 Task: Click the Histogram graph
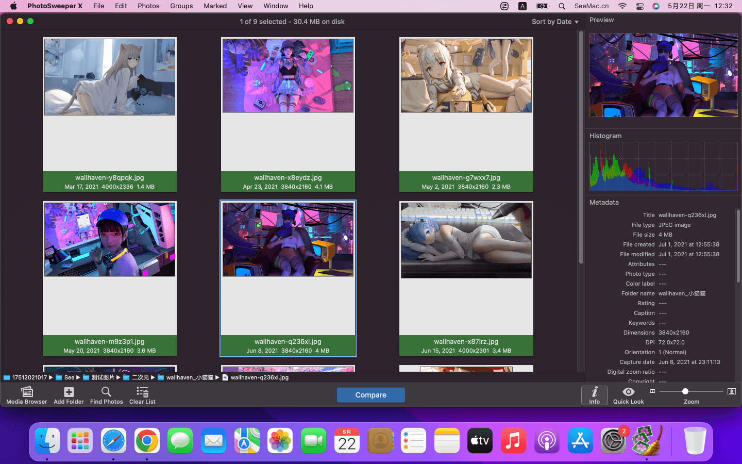(x=663, y=167)
